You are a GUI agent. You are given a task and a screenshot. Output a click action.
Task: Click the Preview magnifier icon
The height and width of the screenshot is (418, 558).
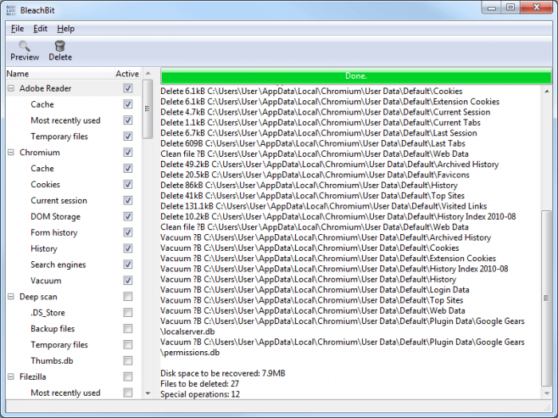click(24, 46)
